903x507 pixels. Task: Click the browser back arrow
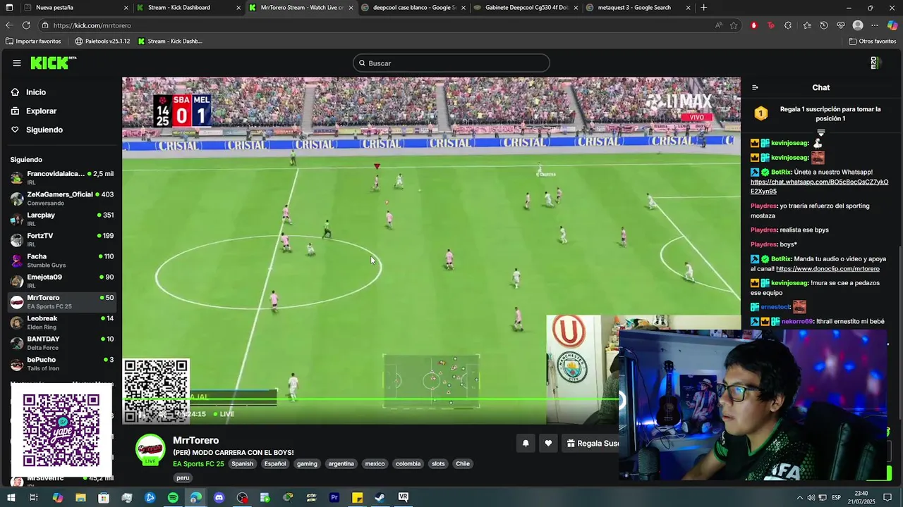point(9,25)
